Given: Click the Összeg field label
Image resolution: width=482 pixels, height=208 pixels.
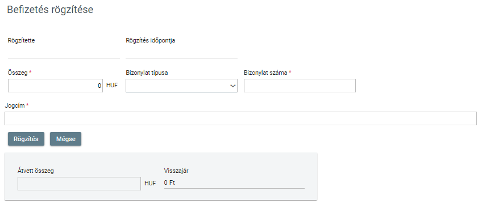Looking at the screenshot, I should point(18,73).
